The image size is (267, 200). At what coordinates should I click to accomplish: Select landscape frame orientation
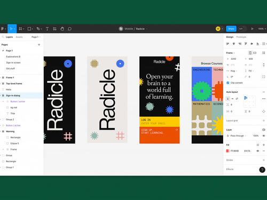(x=255, y=53)
